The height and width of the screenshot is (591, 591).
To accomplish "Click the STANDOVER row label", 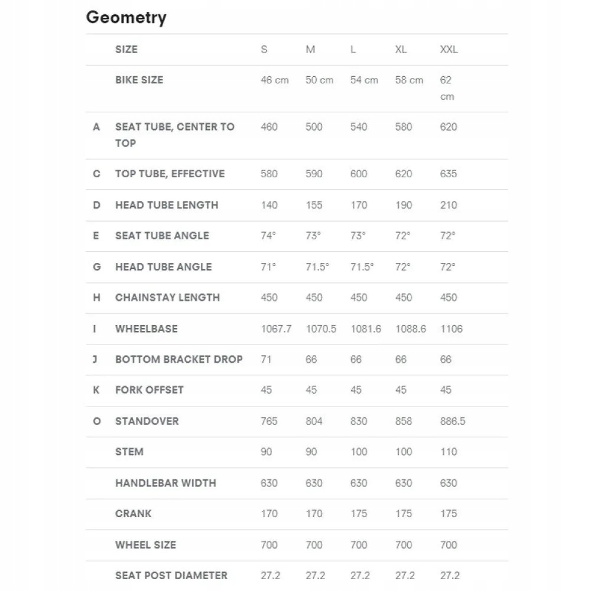I will point(147,421).
